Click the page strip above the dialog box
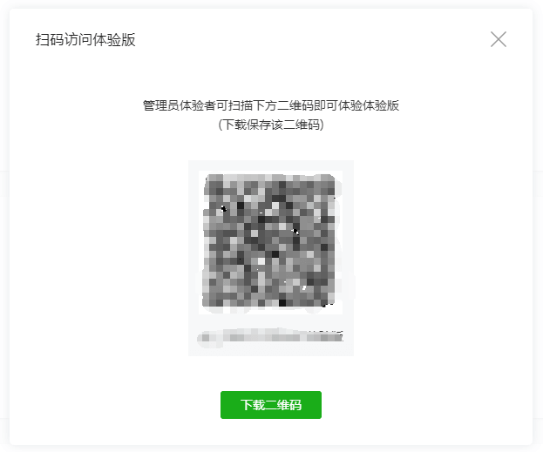Viewport: 543px width, 452px height. [x=271, y=3]
